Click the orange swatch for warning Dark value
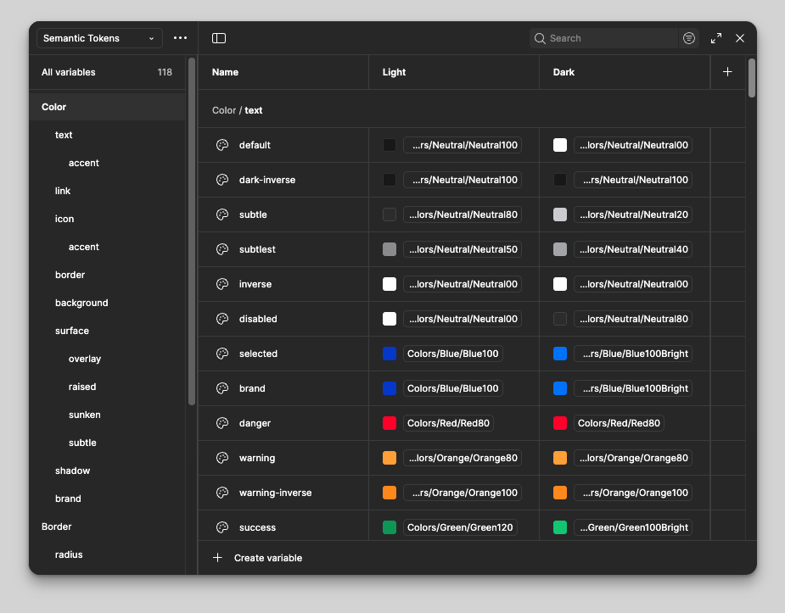 point(560,458)
